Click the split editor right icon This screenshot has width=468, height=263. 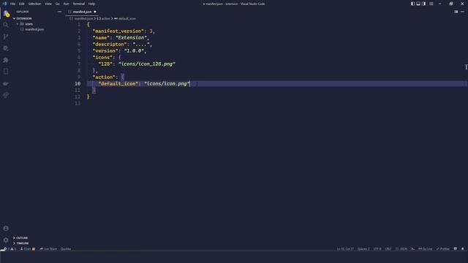point(456,12)
